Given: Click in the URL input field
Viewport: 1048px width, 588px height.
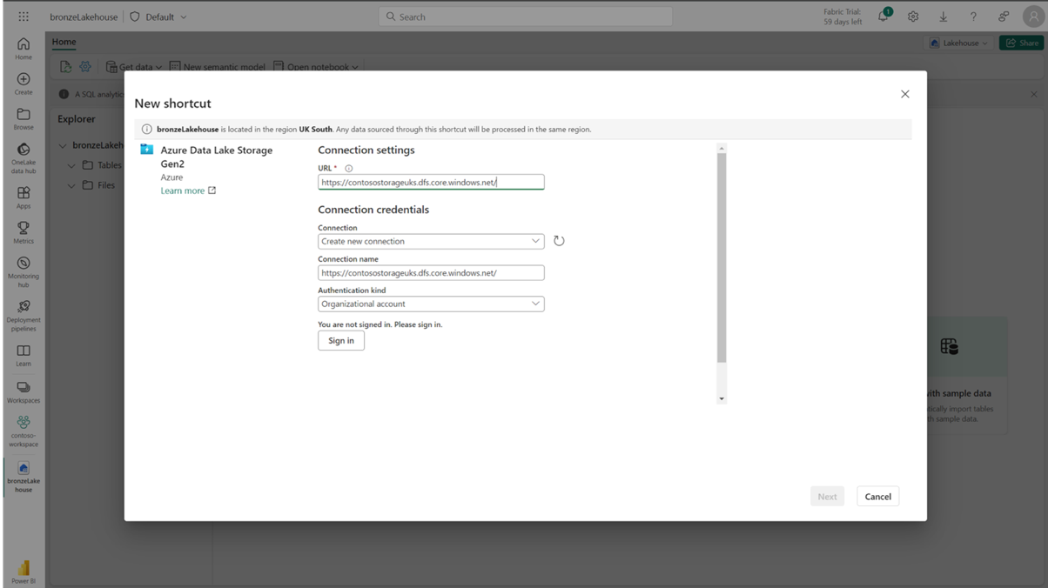Looking at the screenshot, I should pyautogui.click(x=431, y=182).
